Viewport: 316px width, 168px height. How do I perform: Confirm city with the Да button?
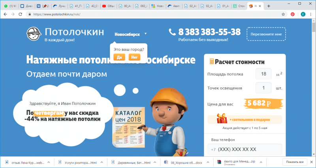[x=119, y=57]
